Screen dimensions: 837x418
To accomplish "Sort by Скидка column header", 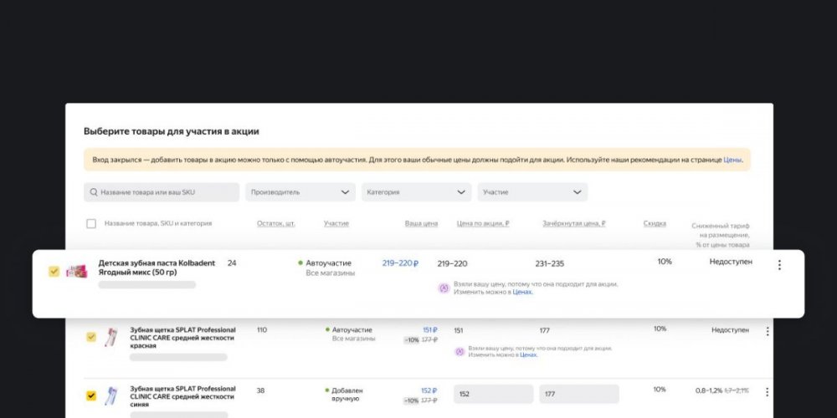I will 655,223.
